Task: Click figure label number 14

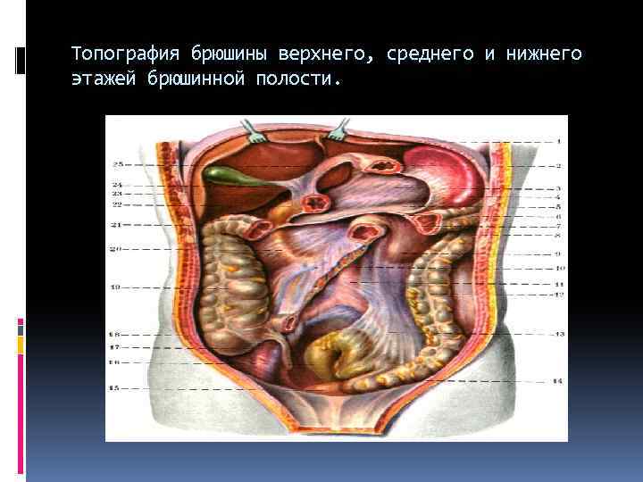Action: (x=557, y=381)
